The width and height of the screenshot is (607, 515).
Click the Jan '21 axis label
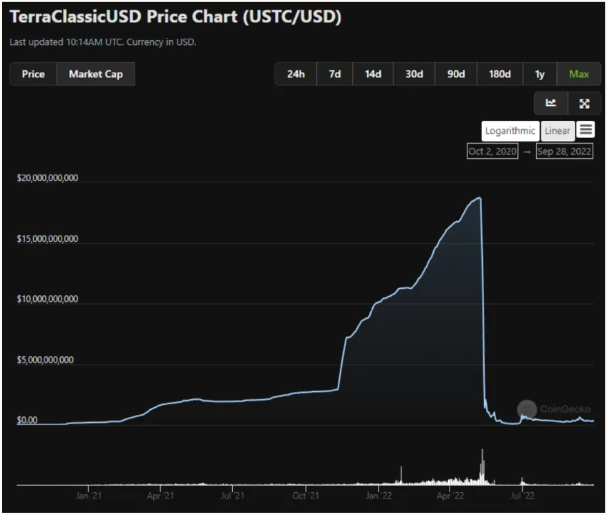[x=89, y=496]
